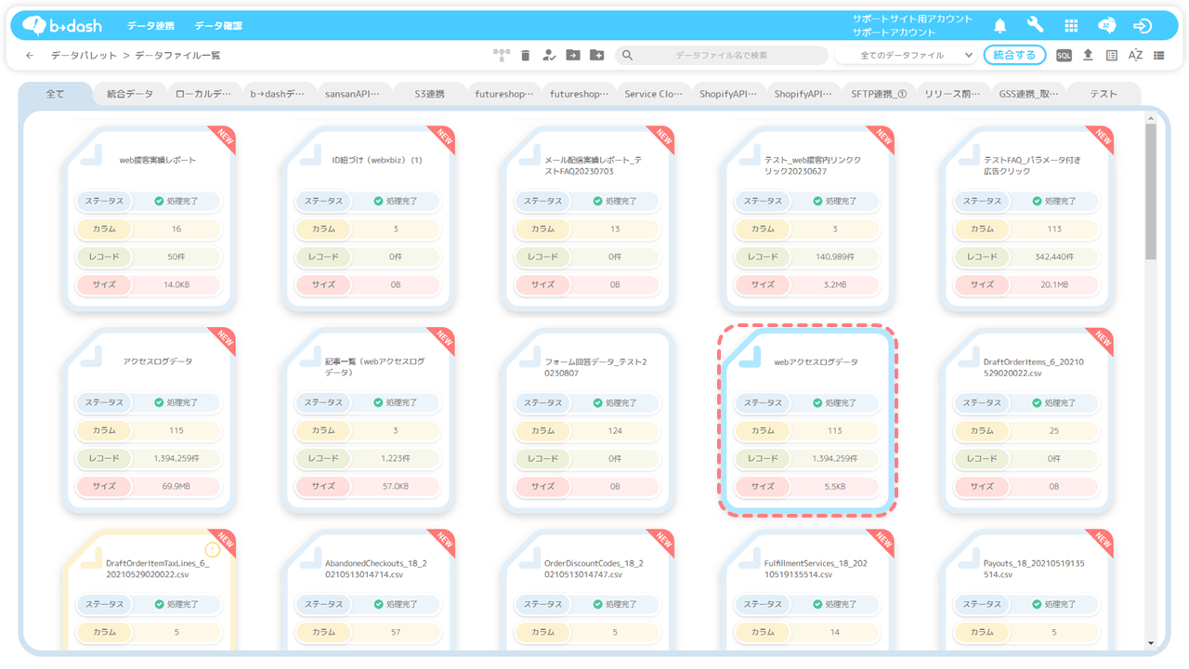Select DraftOrderItems_6 csv card title

(x=1034, y=367)
